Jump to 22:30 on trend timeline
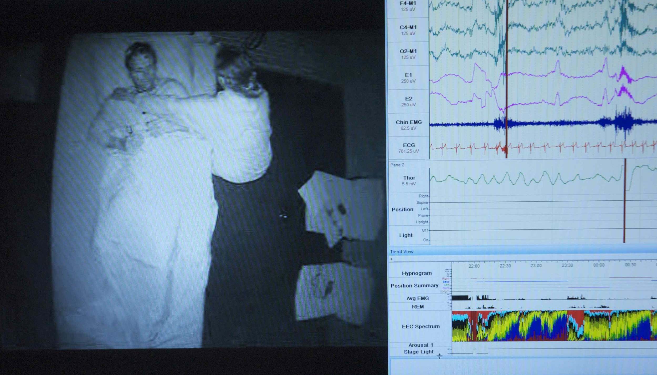 505,266
